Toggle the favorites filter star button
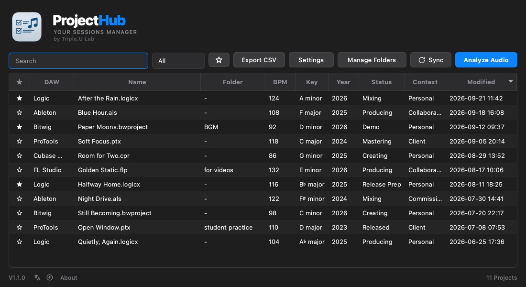The height and width of the screenshot is (287, 526). click(219, 60)
